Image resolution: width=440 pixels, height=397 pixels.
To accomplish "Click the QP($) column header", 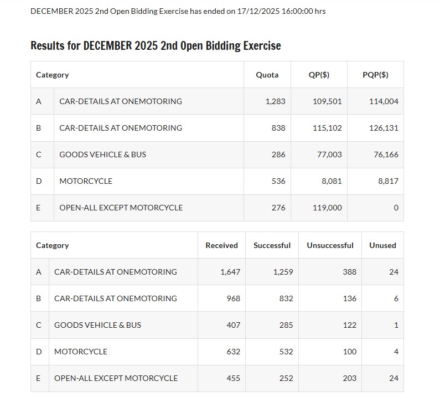I will pos(319,75).
